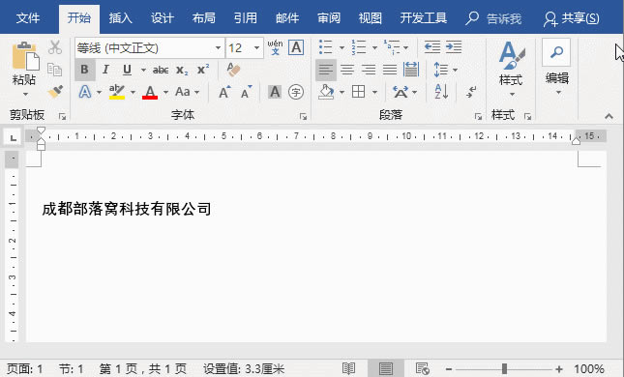This screenshot has height=377, width=624.
Task: Open line spacing dropdown
Action: click(445, 70)
